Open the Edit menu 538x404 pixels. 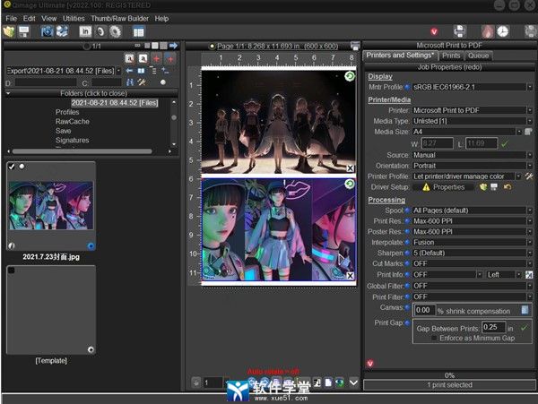(x=30, y=19)
